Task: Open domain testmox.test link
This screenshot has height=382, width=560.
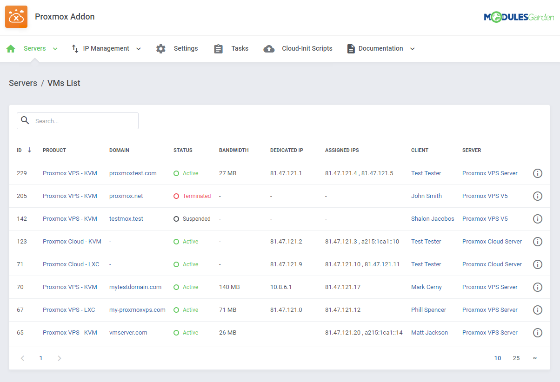Action: 126,219
